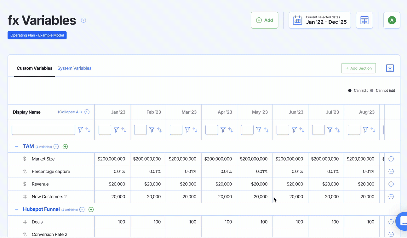
Task: Open the table layout view icon
Action: coord(364,20)
